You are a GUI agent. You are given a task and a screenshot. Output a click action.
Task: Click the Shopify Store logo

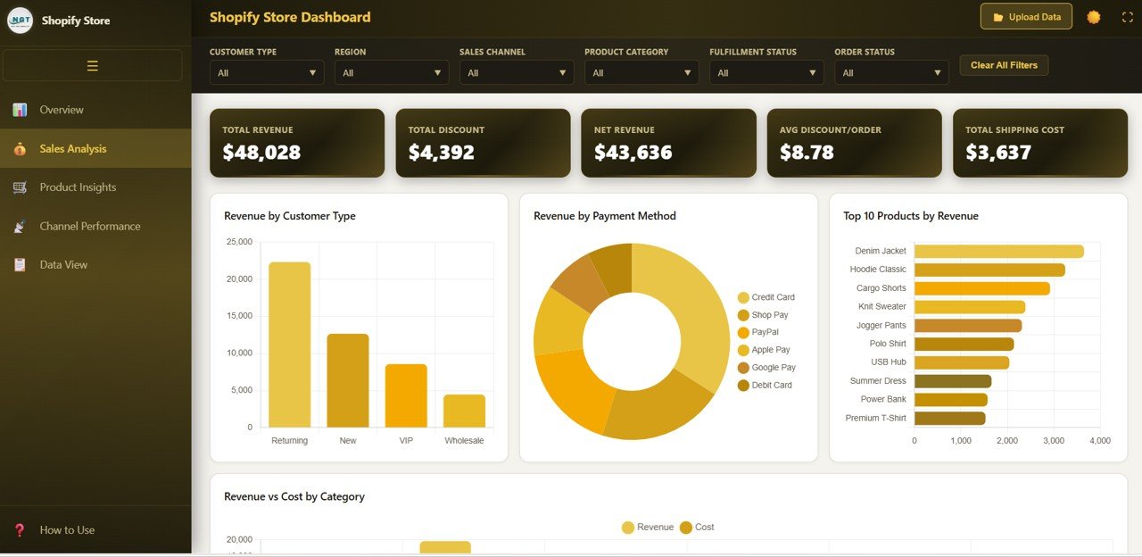click(x=19, y=19)
